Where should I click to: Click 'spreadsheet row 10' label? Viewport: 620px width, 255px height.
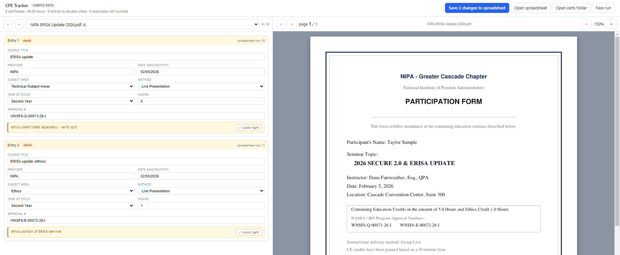(251, 41)
